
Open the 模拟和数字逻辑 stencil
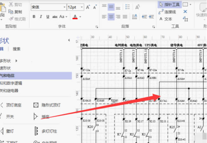tap(11, 83)
